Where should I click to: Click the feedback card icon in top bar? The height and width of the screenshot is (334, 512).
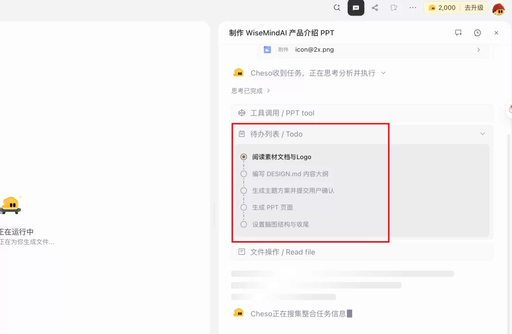(x=394, y=8)
